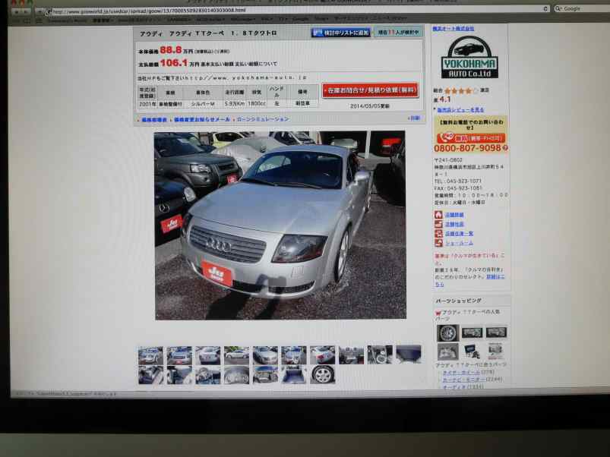The image size is (610, 457).
Task: Select the seventh thumbnail in the top gallery row
Action: point(323,355)
